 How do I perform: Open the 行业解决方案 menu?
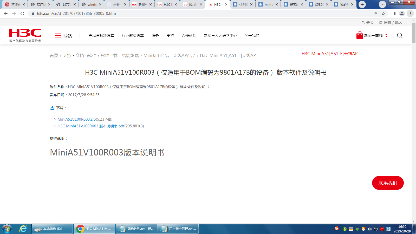click(133, 36)
